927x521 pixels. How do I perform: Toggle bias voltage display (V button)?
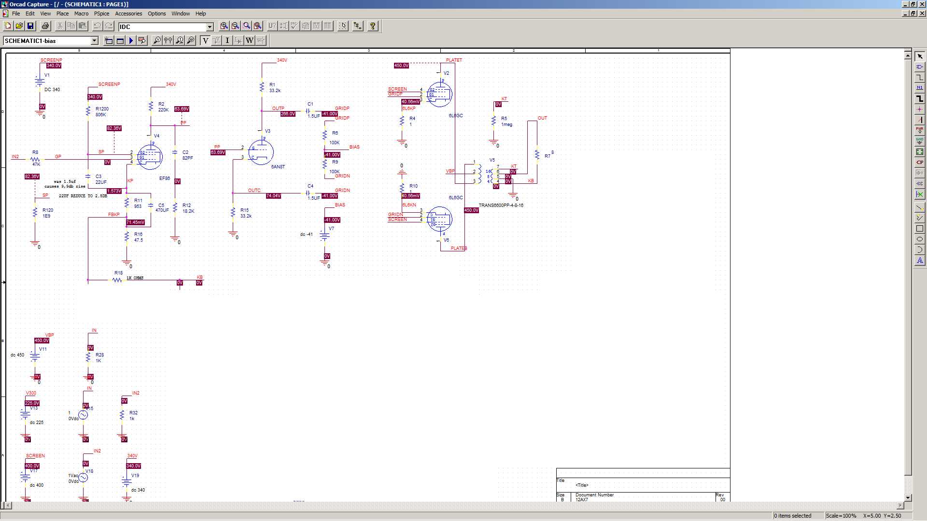[x=205, y=41]
